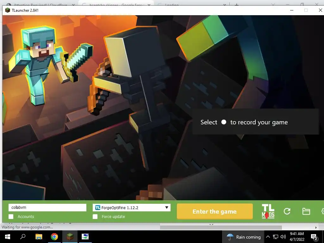Open the notification center icon
Screen dimensions: 324x243
click(314, 237)
